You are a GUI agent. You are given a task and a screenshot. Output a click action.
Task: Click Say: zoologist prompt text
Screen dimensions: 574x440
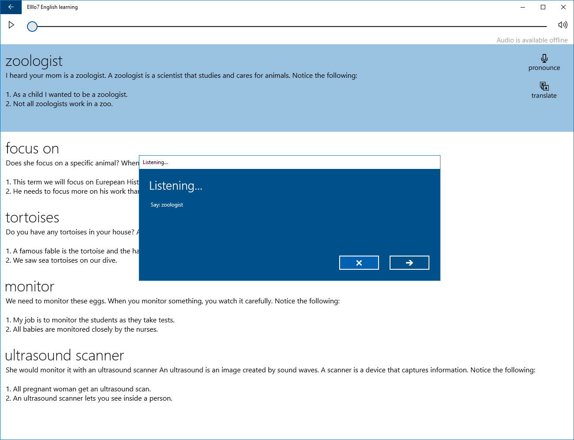(167, 204)
